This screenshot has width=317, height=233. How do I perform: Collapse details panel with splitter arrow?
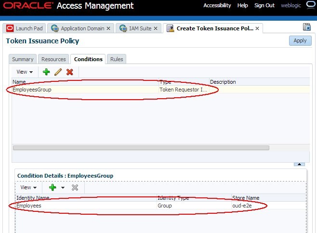(x=299, y=164)
